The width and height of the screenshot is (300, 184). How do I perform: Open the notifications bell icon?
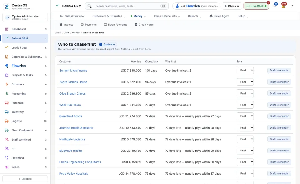283,6
